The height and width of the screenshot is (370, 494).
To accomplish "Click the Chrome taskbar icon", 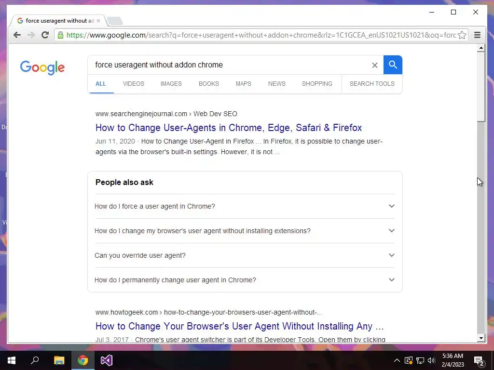I will tap(83, 360).
